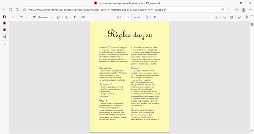This screenshot has width=254, height=134.
Task: Search within the PDF document
Action: click(x=216, y=17)
